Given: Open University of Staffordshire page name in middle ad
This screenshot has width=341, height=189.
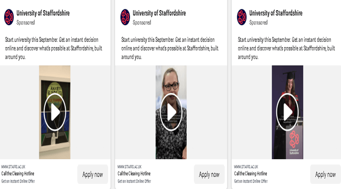Looking at the screenshot, I should tap(159, 13).
